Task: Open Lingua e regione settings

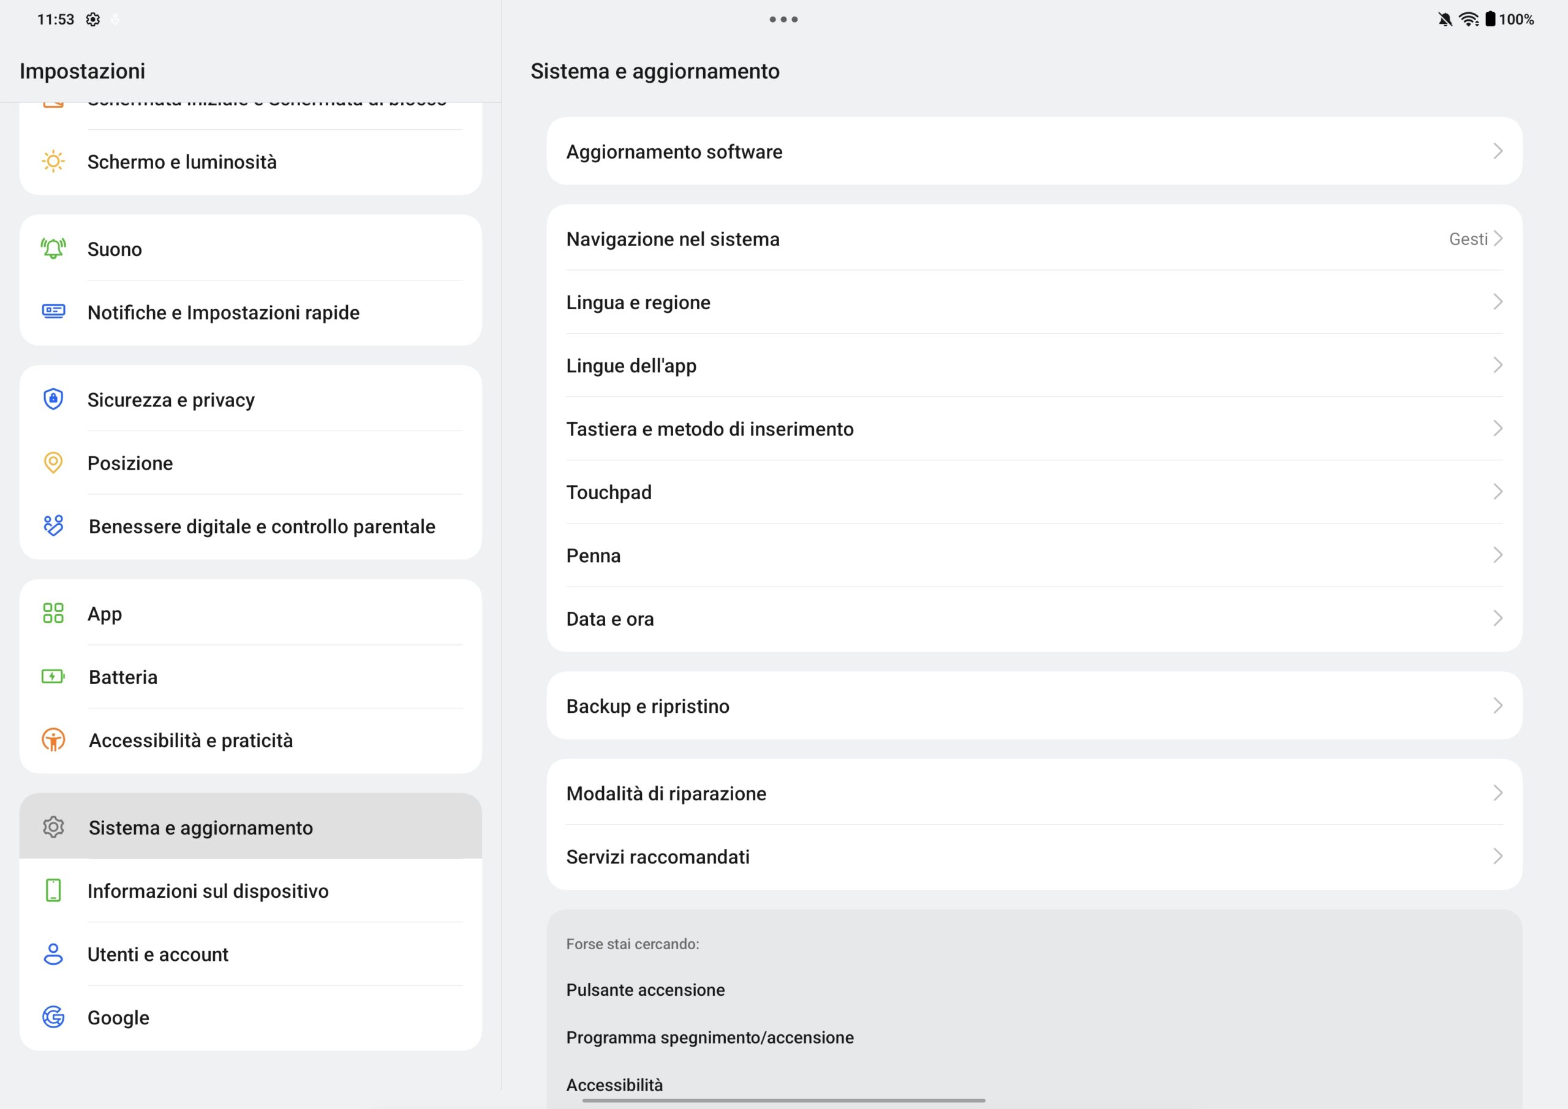Action: [1034, 302]
